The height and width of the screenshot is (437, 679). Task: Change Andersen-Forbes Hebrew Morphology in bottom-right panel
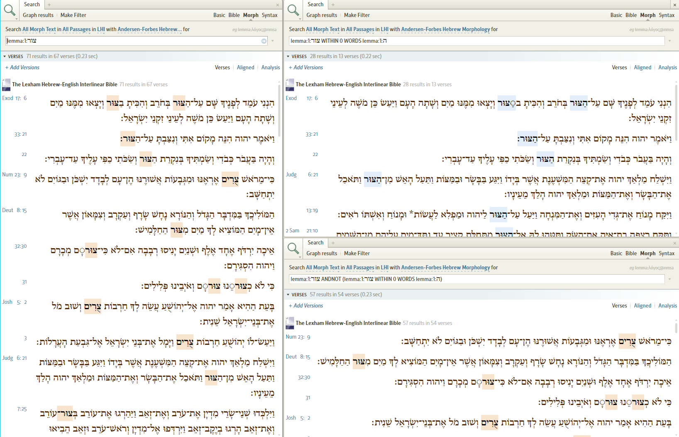445,268
